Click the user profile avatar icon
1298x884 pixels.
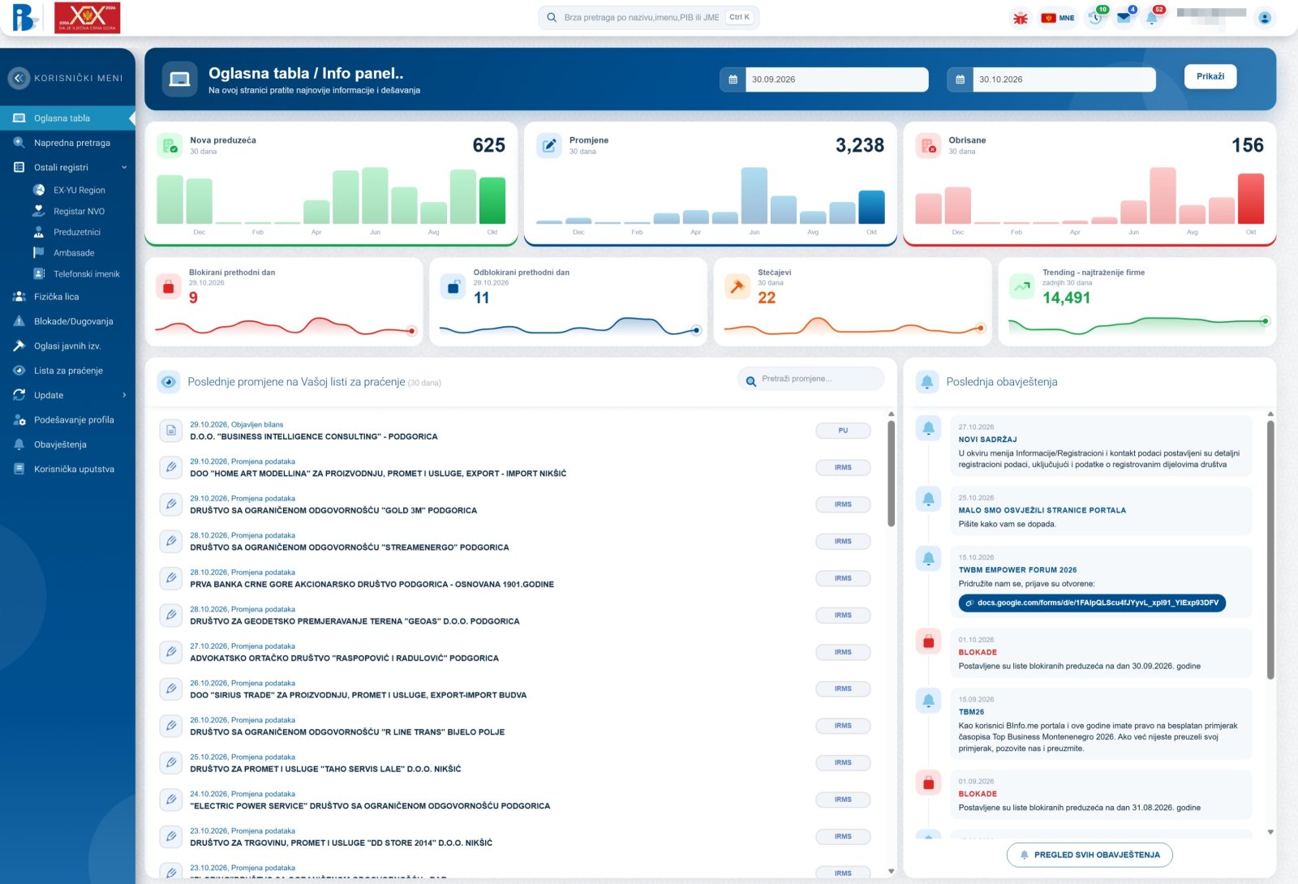(x=1264, y=18)
